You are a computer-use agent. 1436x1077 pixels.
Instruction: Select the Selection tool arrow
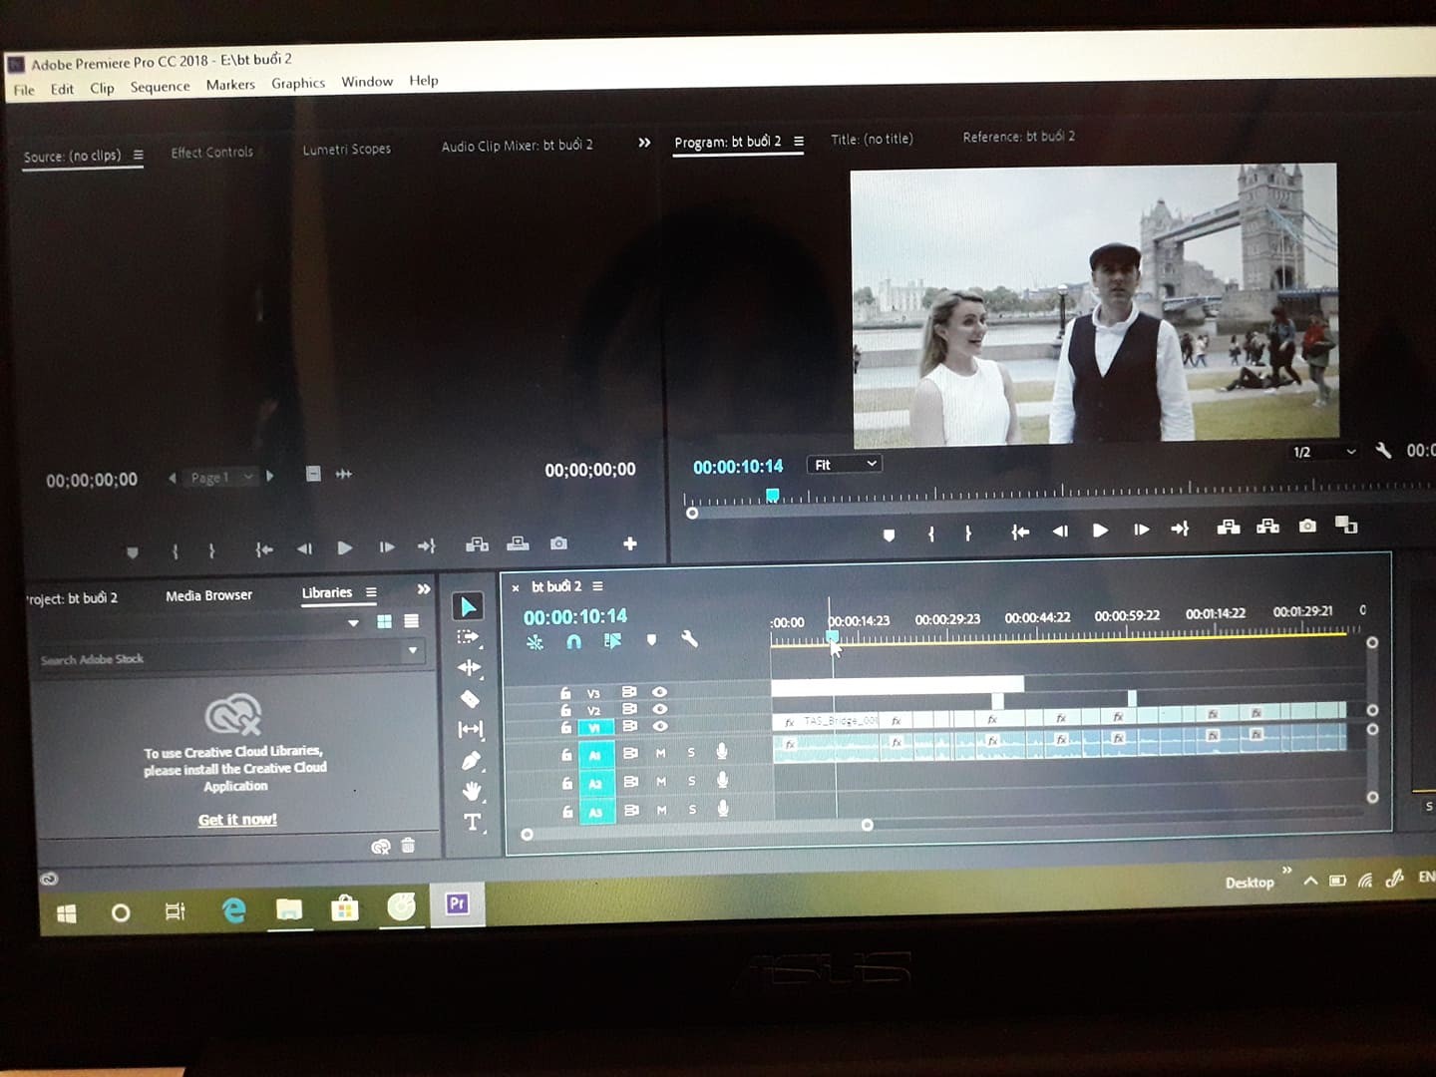468,606
